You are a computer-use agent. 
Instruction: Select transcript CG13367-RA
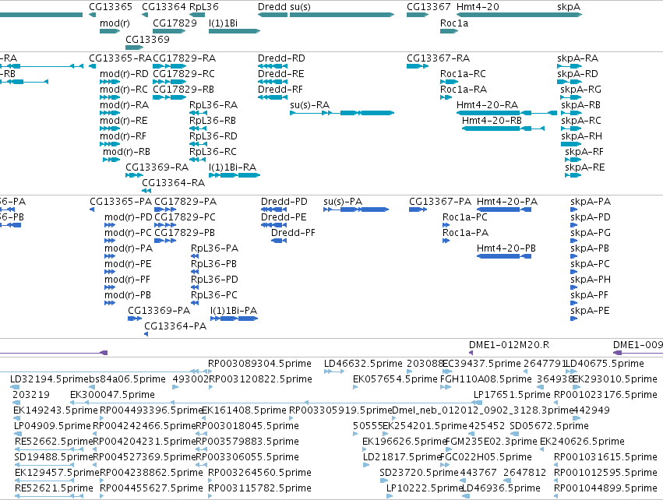pos(438,58)
